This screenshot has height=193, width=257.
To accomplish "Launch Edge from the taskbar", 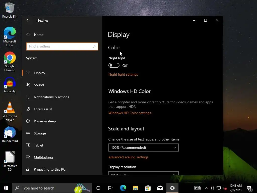I will (x=123, y=188).
